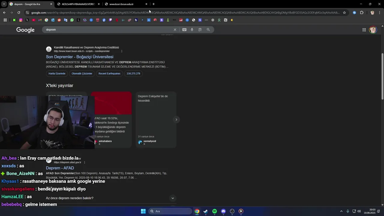Image resolution: width=384 pixels, height=216 pixels.
Task: Switch to the AE3LSnWYvY8AAAAASUVORK tab
Action: [x=78, y=4]
